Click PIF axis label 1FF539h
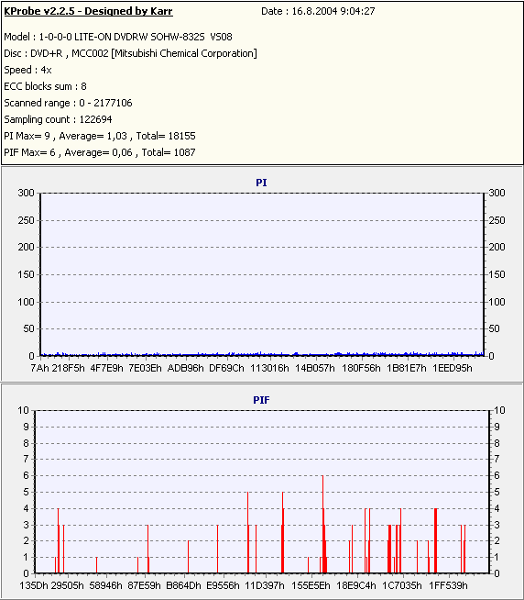Viewport: 524px width, 600px height. [x=448, y=585]
